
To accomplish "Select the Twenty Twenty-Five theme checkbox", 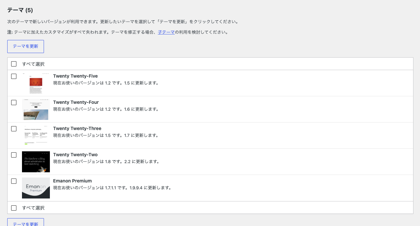I will 14,76.
